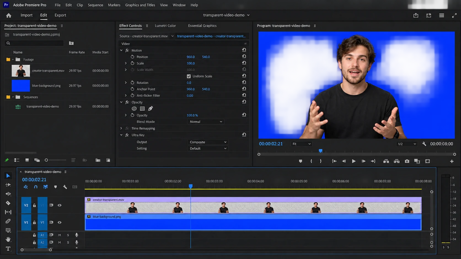The width and height of the screenshot is (461, 259).
Task: Collapse the Motion effect section
Action: tap(121, 50)
